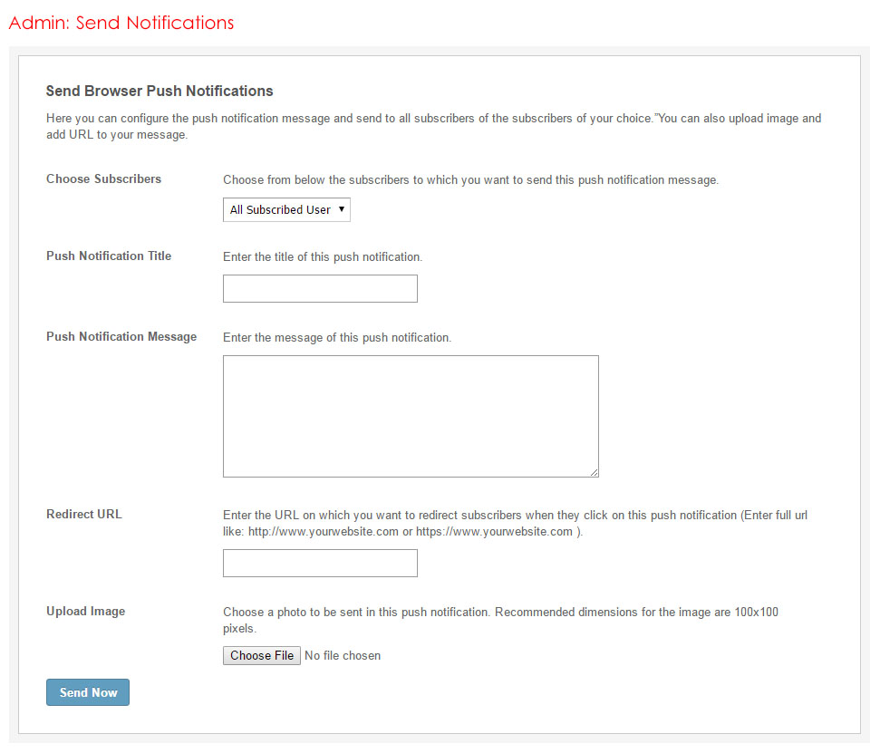
Task: Click the Push Notification Title label
Action: click(109, 256)
